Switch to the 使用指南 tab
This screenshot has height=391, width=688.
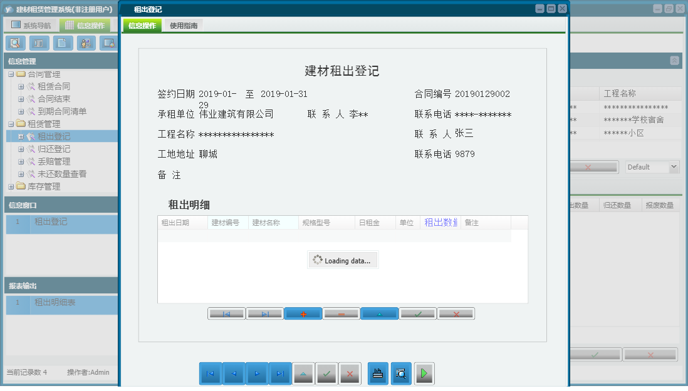pos(182,26)
